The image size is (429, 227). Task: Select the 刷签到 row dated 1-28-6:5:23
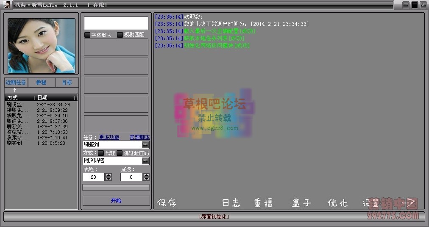pos(41,143)
